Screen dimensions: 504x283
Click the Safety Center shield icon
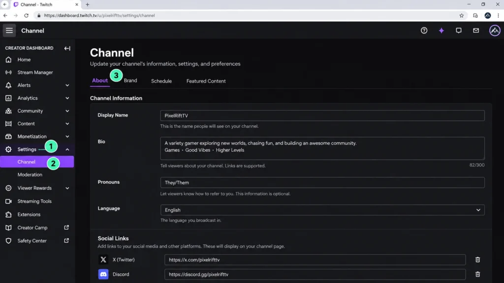(x=8, y=241)
